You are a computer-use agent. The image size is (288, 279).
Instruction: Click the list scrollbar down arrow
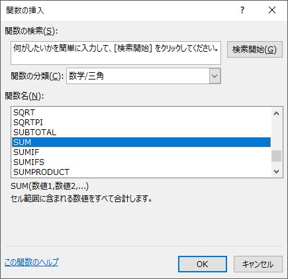click(x=277, y=171)
